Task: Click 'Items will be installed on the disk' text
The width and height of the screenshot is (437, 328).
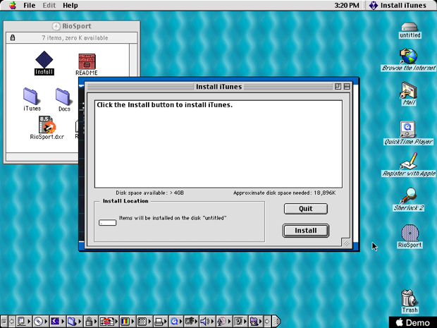Action: 160,218
